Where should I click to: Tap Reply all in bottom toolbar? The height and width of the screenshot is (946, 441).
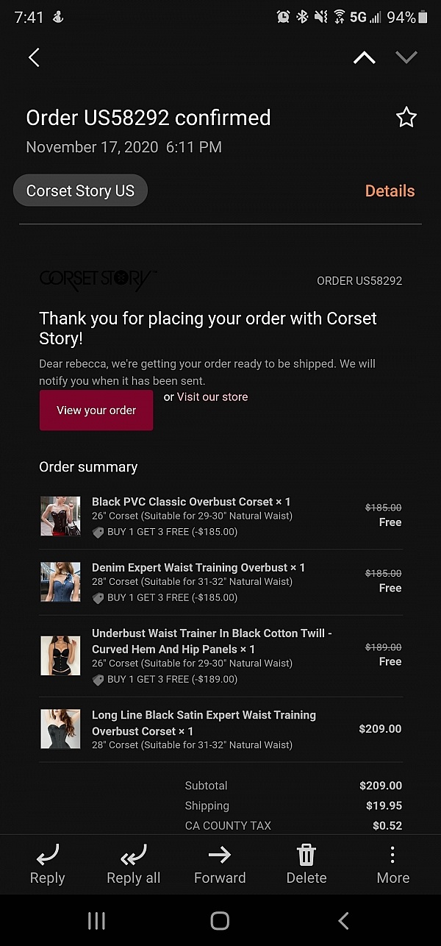(133, 864)
